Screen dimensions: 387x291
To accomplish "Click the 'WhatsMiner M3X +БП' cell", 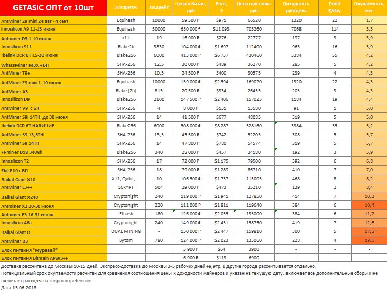I will click(x=53, y=64).
